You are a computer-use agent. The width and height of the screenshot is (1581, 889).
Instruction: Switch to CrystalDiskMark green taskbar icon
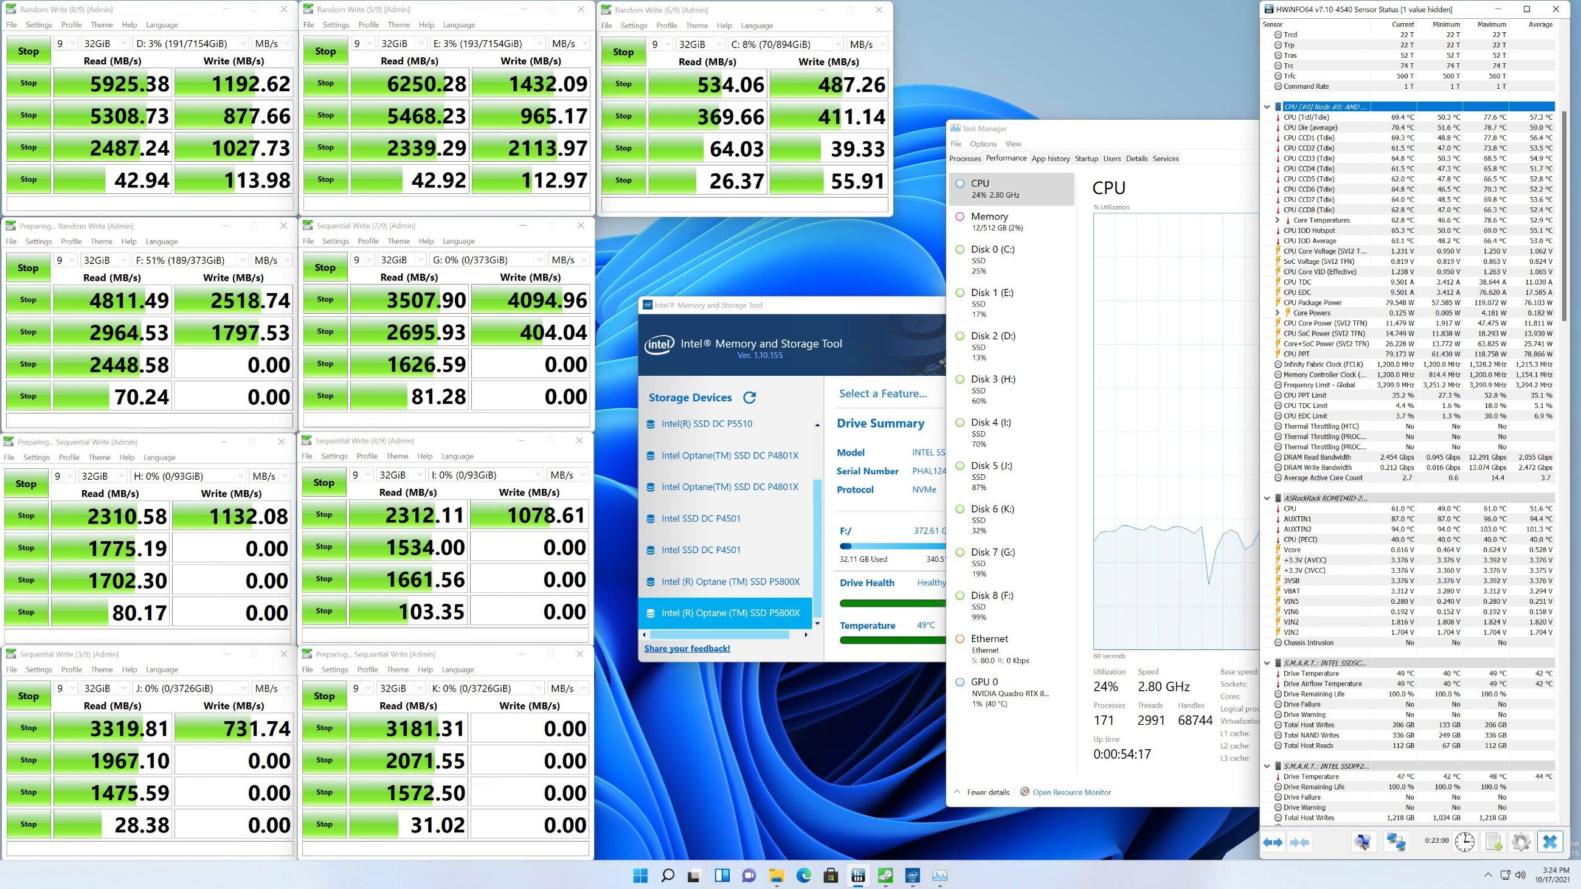pyautogui.click(x=885, y=876)
